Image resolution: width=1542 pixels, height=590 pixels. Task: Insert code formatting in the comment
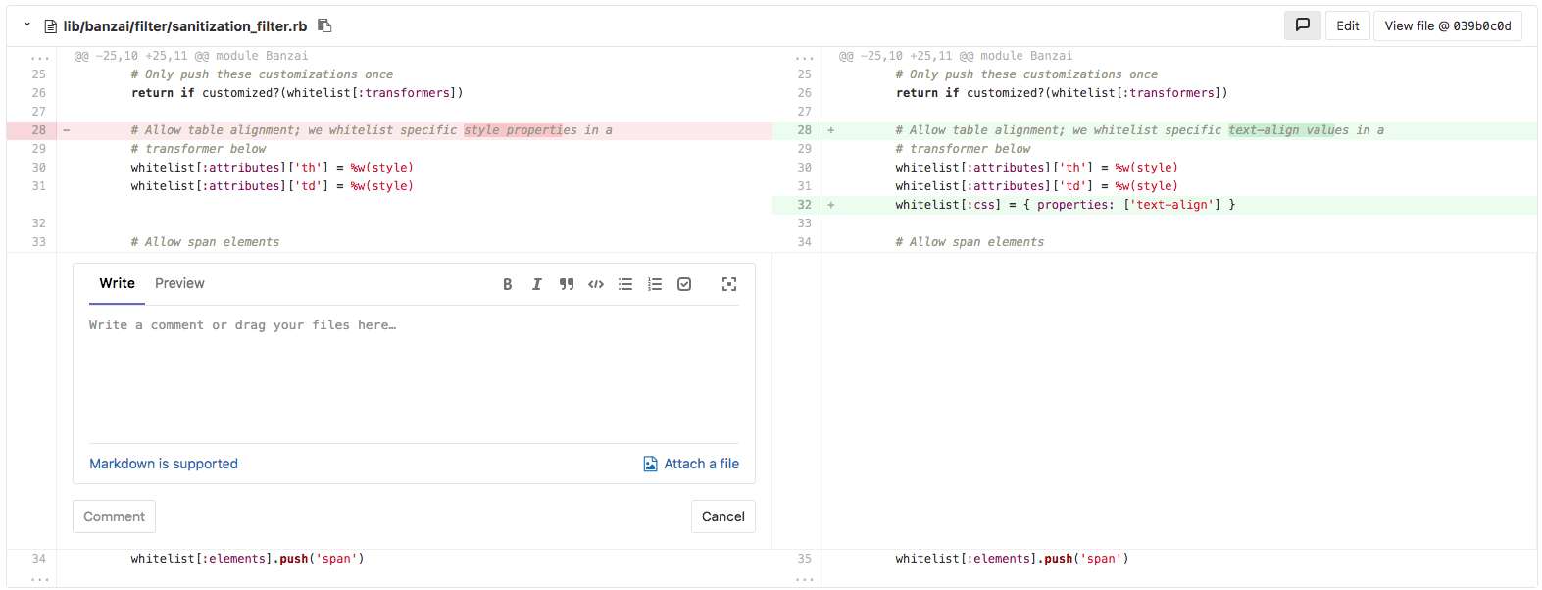[595, 284]
